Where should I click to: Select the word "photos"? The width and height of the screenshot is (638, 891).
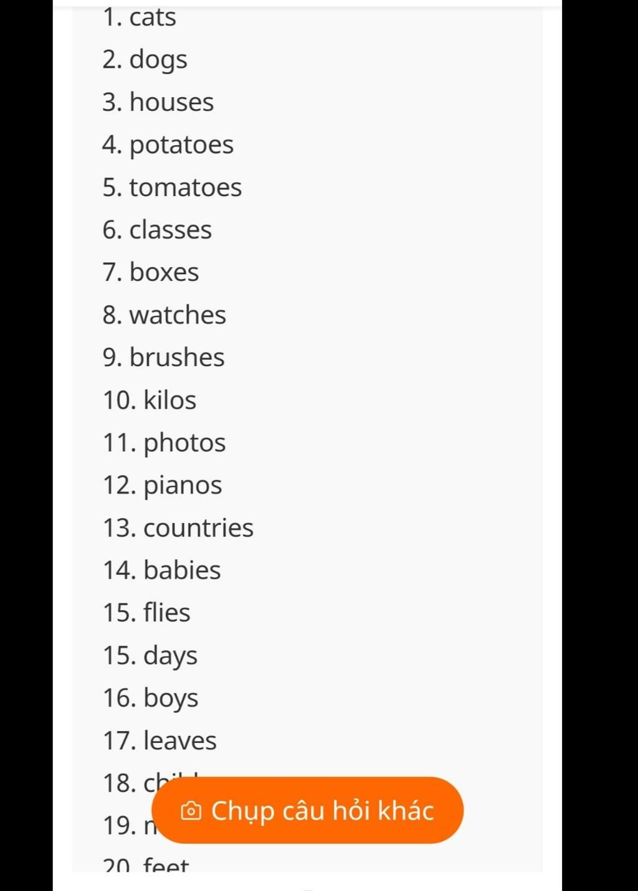pyautogui.click(x=184, y=444)
